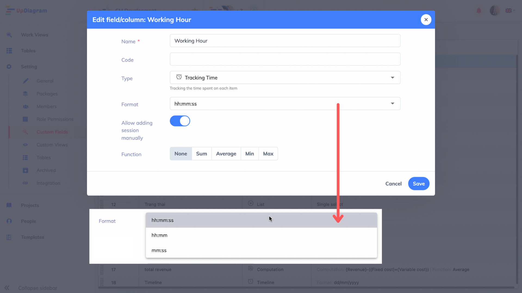This screenshot has width=522, height=293.
Task: Select the Max function option
Action: click(x=268, y=154)
